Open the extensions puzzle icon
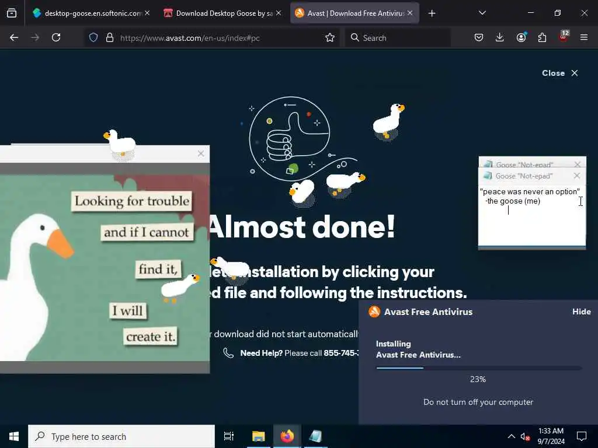The height and width of the screenshot is (448, 598). click(542, 37)
